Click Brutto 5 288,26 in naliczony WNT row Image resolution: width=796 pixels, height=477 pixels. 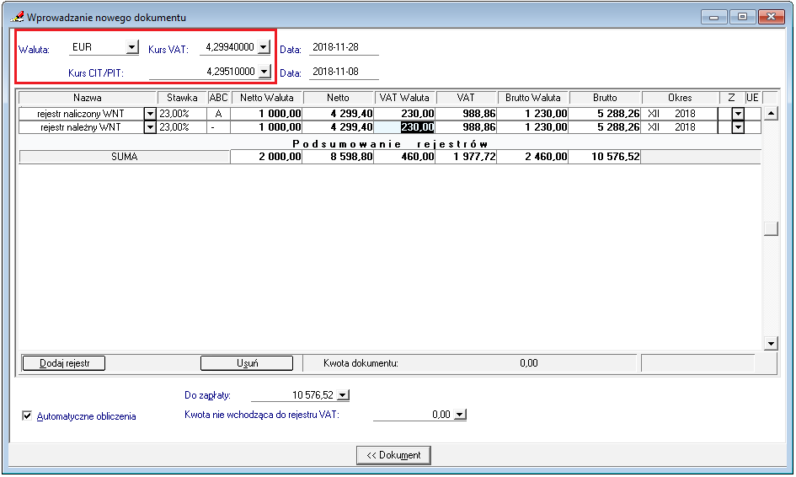point(605,114)
